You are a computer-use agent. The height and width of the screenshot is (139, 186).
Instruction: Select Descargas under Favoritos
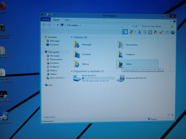click(53, 41)
